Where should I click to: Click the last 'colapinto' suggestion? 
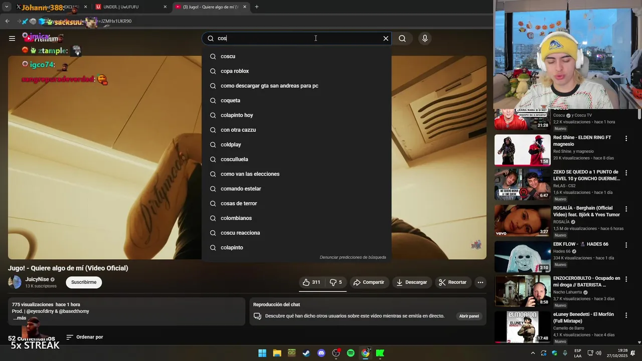pyautogui.click(x=296, y=247)
